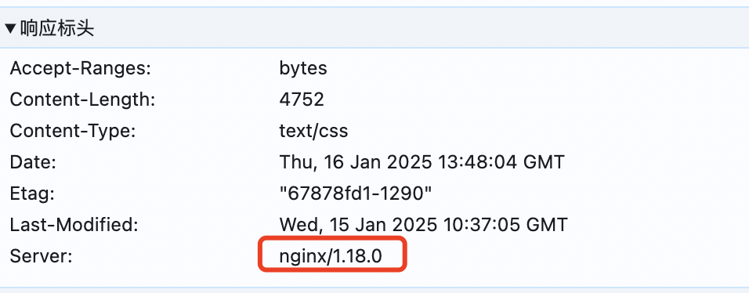Viewport: 749px width, 293px height.
Task: Select the Accept-Ranges header name
Action: [81, 69]
